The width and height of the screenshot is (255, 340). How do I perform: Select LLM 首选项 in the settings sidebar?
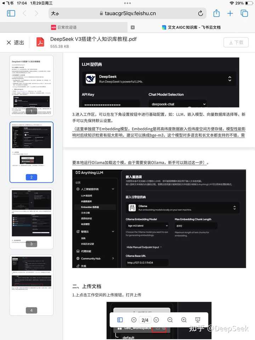pyautogui.click(x=86, y=195)
